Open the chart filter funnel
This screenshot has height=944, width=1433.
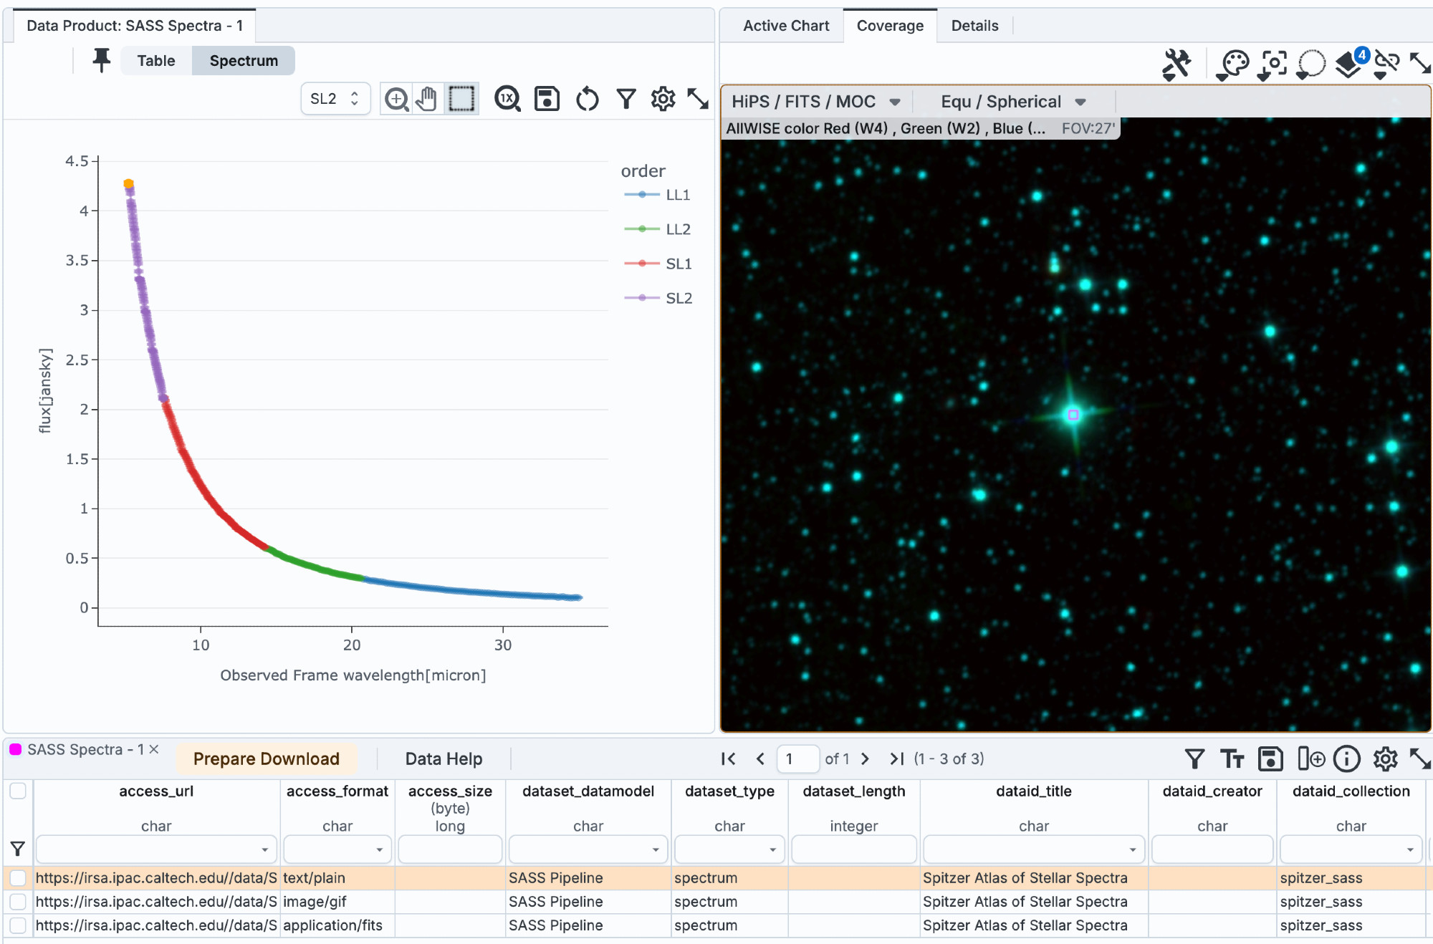pos(626,99)
